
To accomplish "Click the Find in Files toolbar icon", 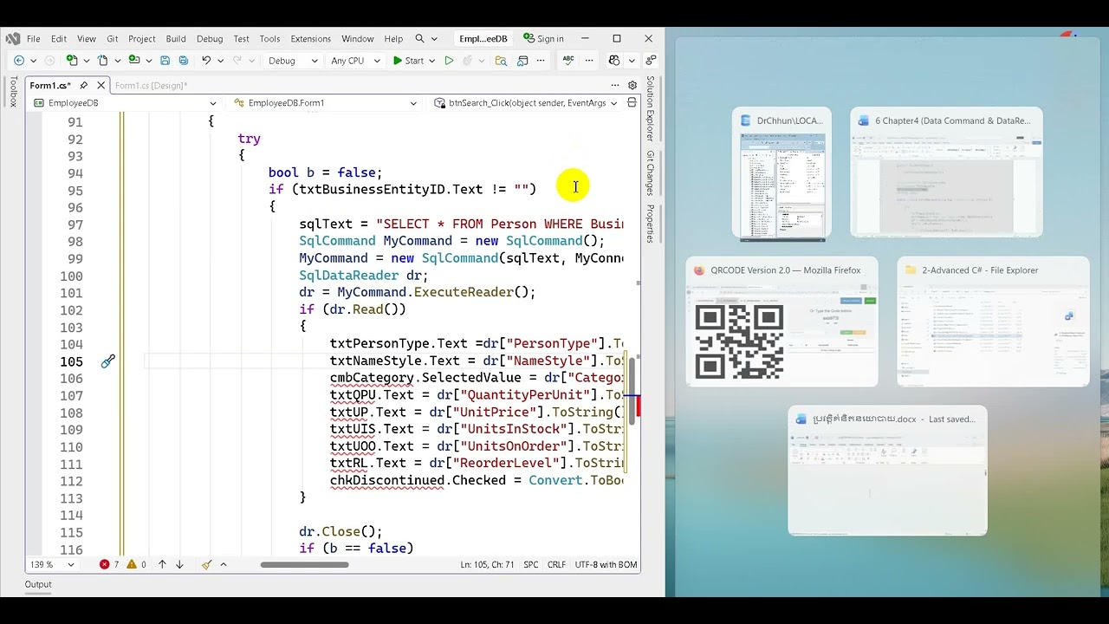I will [501, 61].
